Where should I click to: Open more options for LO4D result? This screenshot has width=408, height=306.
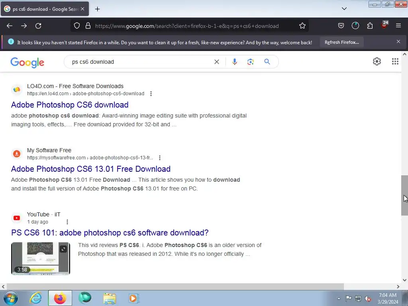tap(151, 94)
